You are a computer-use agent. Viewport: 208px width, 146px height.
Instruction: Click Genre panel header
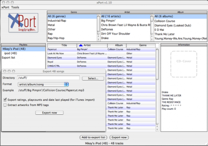point(74,12)
